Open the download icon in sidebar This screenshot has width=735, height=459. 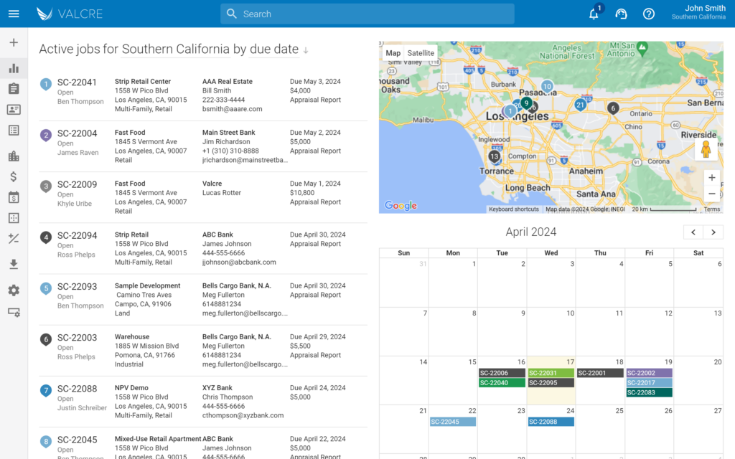pos(14,265)
